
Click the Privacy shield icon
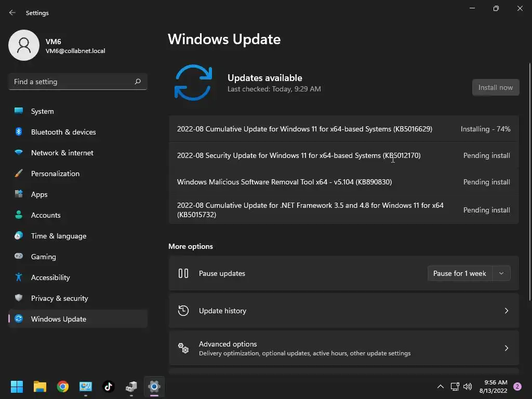click(x=19, y=298)
